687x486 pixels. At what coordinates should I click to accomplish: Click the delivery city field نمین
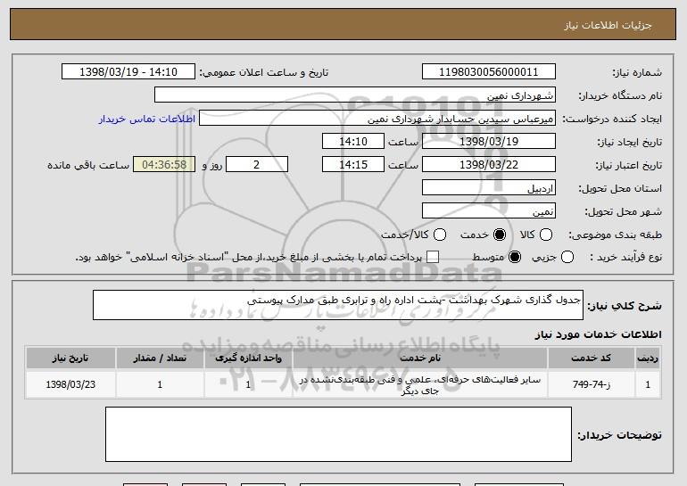[489, 211]
